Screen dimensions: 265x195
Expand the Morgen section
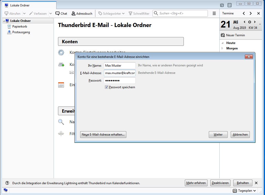click(222, 48)
